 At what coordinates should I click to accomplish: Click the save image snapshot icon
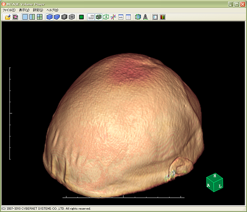pos(15,17)
